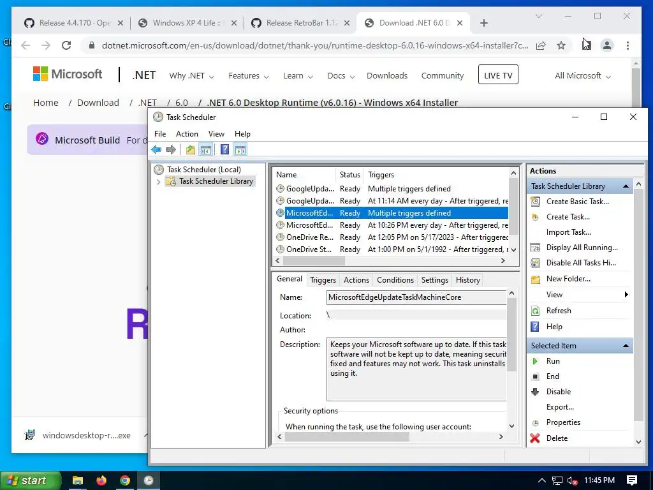Click the Chrome address bar URL

315,45
